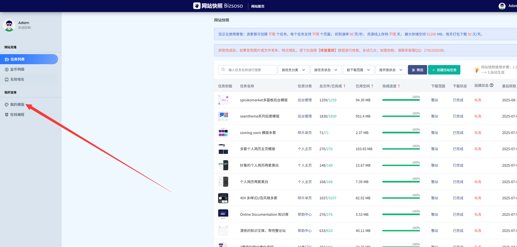Viewport: 517px width, 247px height.
Task: Sort by 完成进度 arrow
Action: [399, 86]
